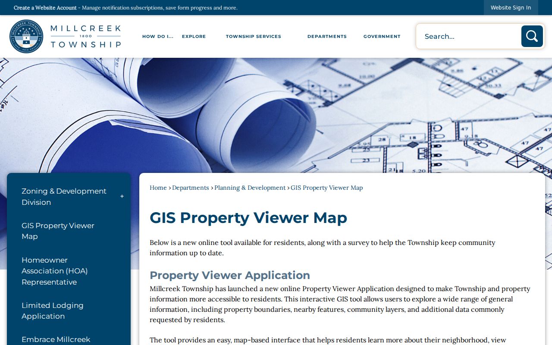Click the Create a Website Account link
Screen dimensions: 552x345
pos(45,8)
